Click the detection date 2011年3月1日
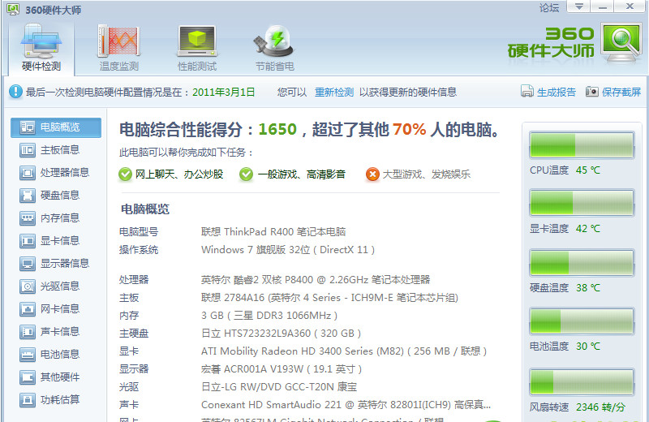 [x=224, y=92]
